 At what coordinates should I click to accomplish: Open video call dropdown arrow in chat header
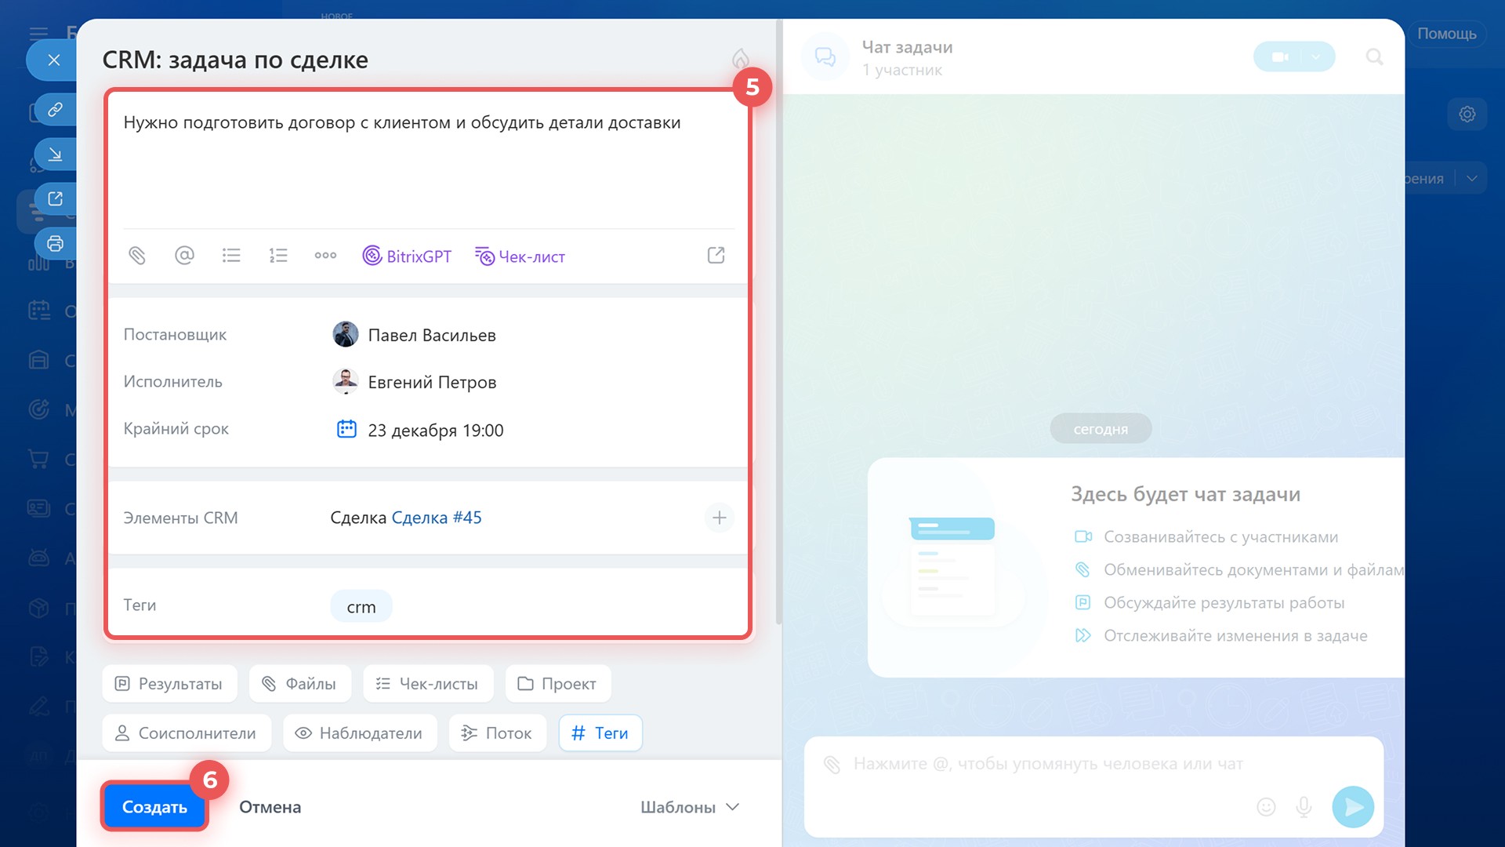(1316, 56)
